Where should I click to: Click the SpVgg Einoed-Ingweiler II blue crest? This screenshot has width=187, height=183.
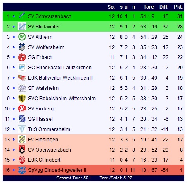point(22,170)
